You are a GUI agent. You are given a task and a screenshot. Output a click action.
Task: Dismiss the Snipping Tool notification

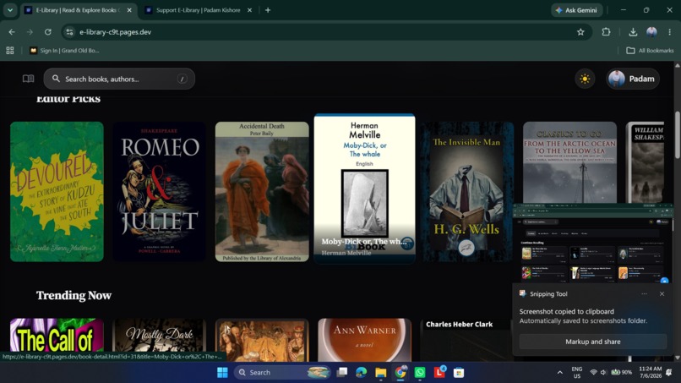pos(662,294)
